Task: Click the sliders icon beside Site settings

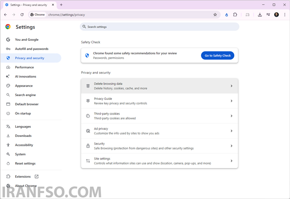Action: 88,161
